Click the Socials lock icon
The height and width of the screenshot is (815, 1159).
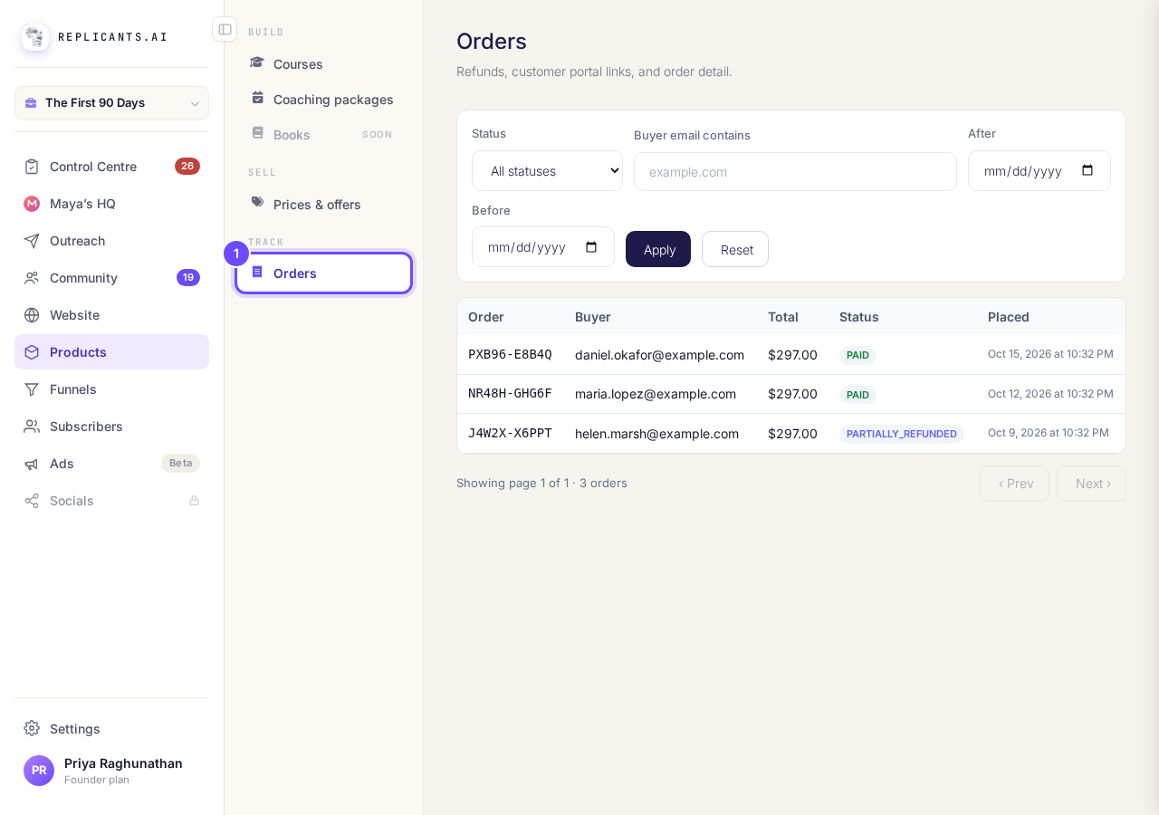pos(194,501)
